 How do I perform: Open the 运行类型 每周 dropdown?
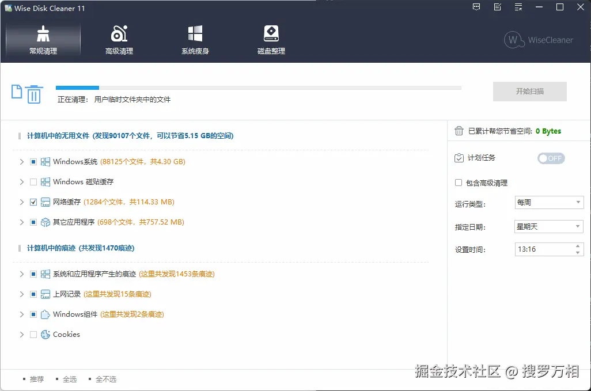(x=549, y=203)
